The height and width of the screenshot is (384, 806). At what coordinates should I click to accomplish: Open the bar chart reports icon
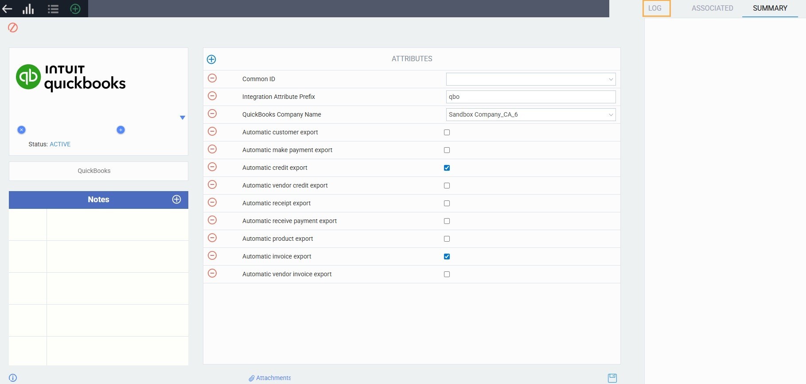(x=28, y=9)
